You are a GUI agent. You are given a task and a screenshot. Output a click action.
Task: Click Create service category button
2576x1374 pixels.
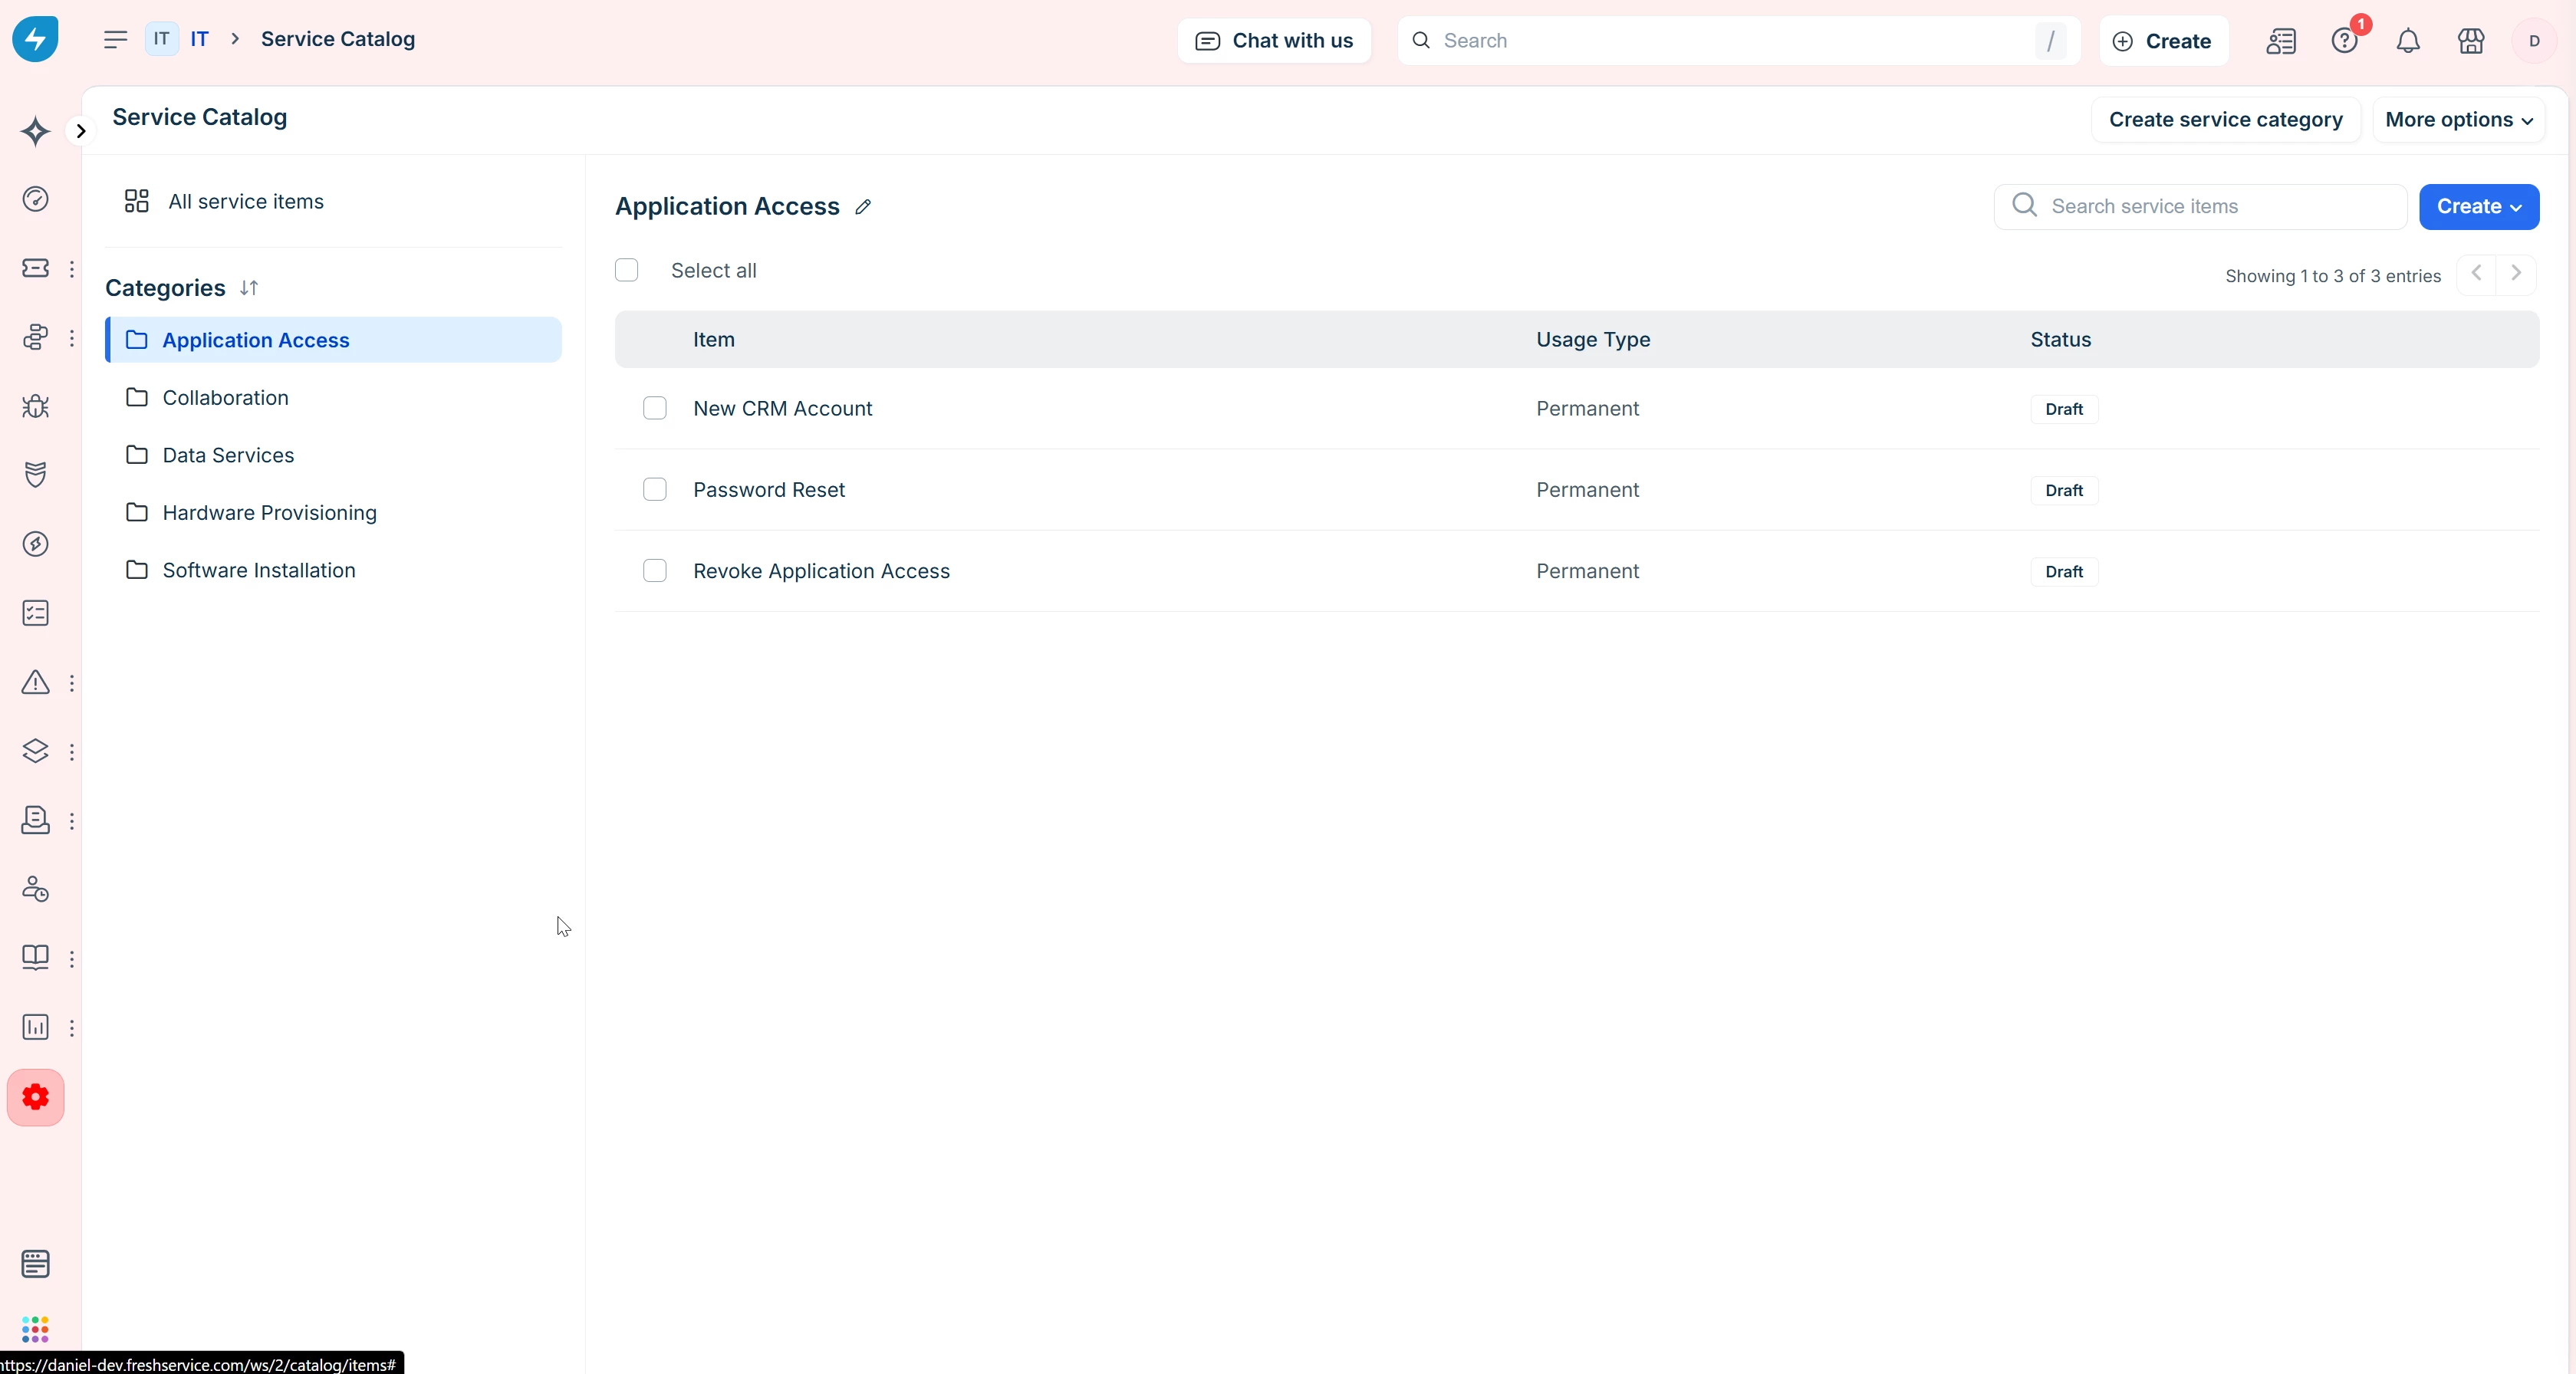click(2225, 119)
